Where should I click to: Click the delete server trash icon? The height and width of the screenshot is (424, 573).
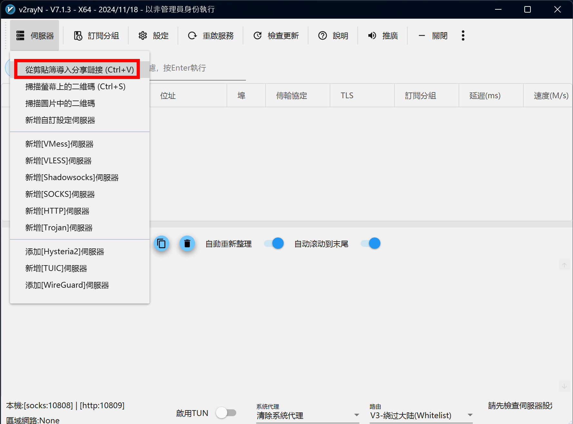pyautogui.click(x=187, y=244)
